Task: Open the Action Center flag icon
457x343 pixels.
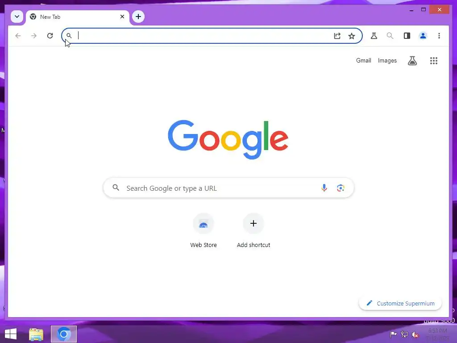Action: pyautogui.click(x=393, y=334)
